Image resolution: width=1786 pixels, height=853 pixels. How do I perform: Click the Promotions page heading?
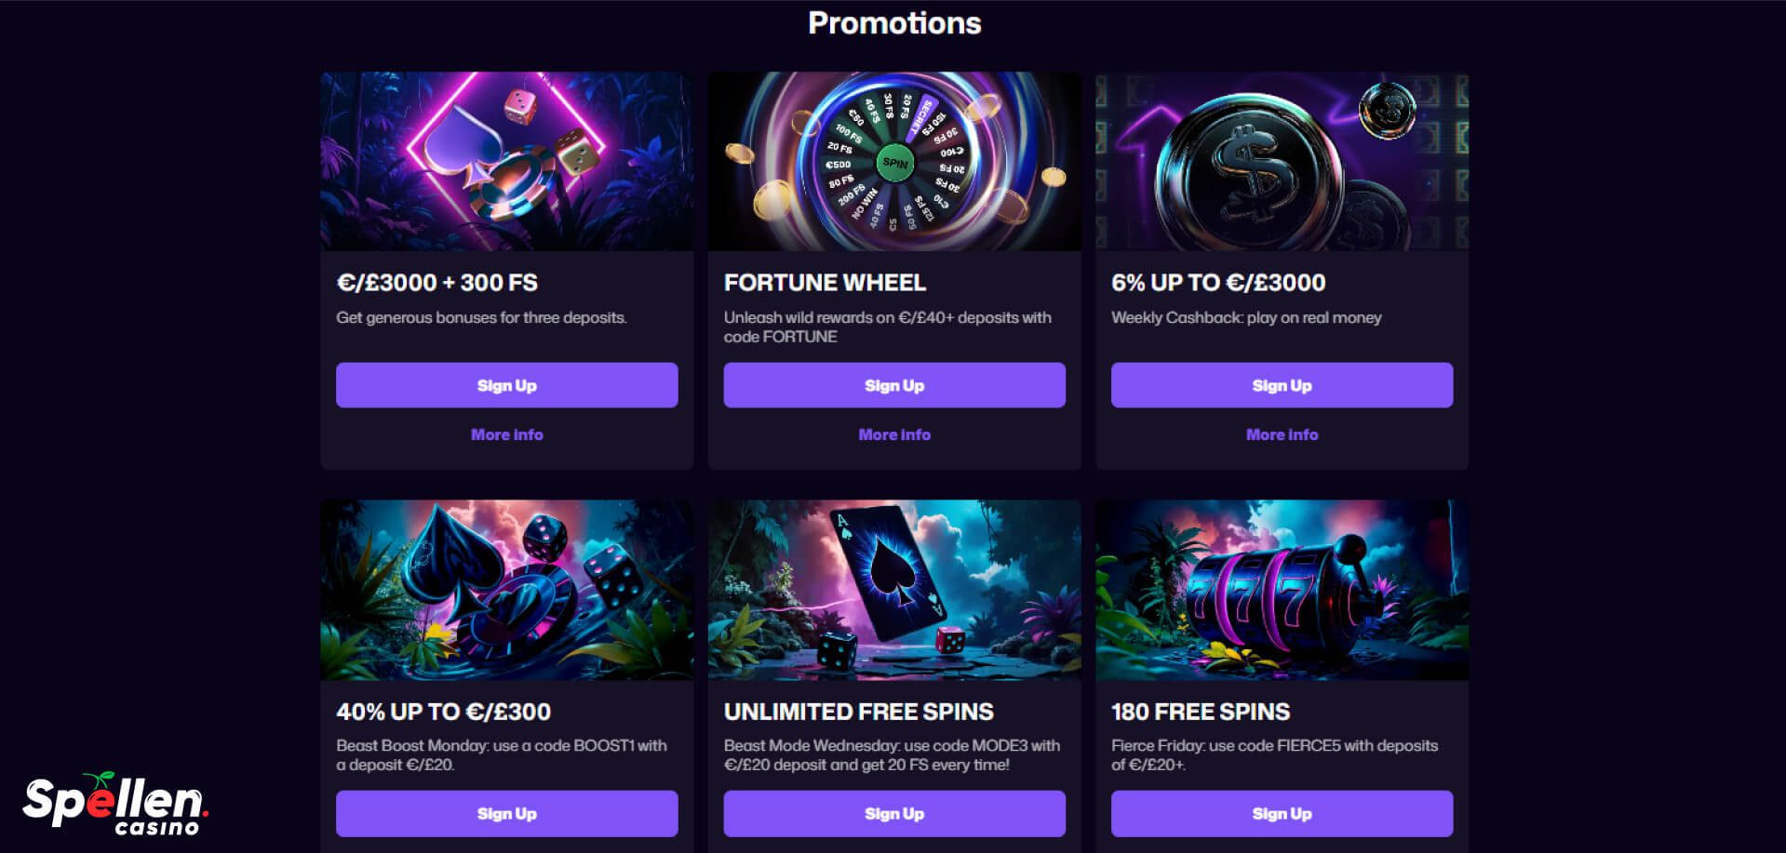tap(893, 22)
